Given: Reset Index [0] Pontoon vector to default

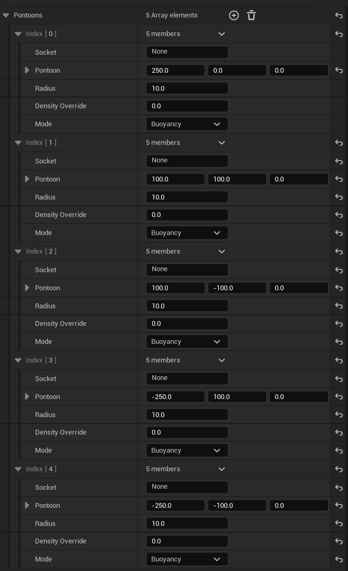Looking at the screenshot, I should [339, 70].
